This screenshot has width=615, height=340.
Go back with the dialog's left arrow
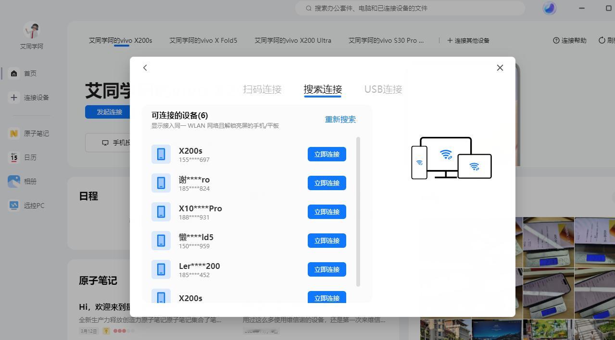coord(145,68)
